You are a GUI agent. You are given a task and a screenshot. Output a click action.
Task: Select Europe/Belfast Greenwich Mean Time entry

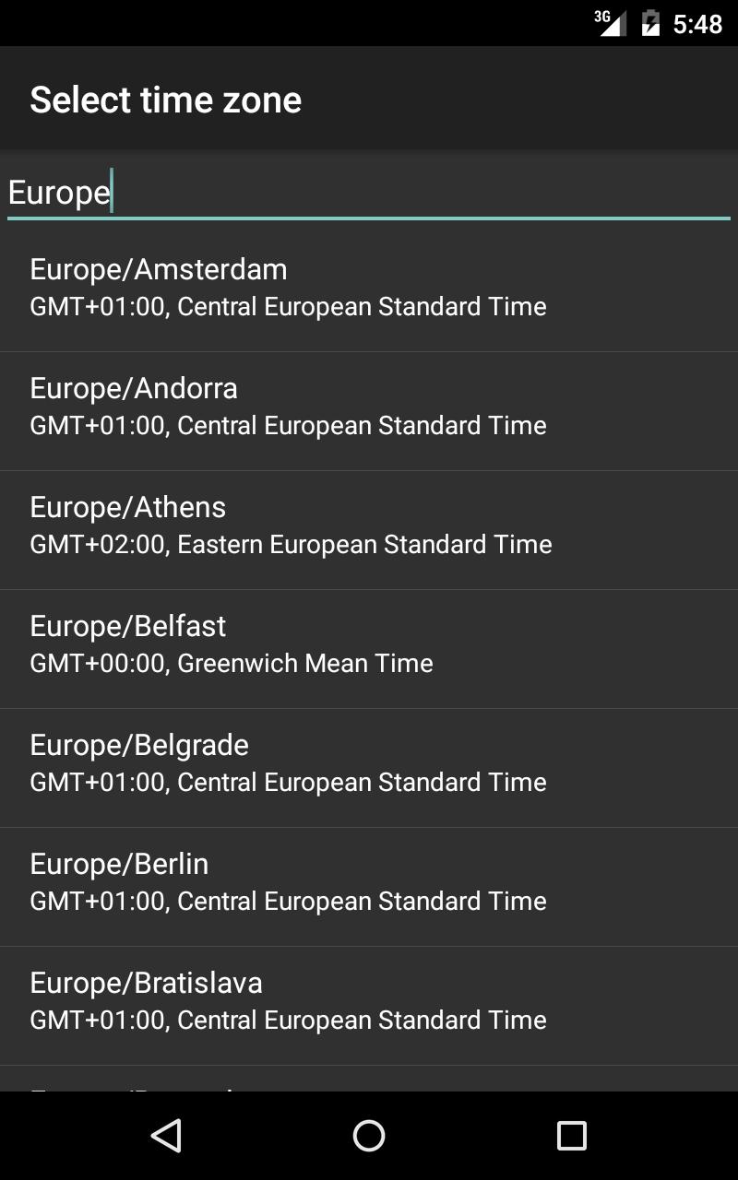[x=369, y=649]
